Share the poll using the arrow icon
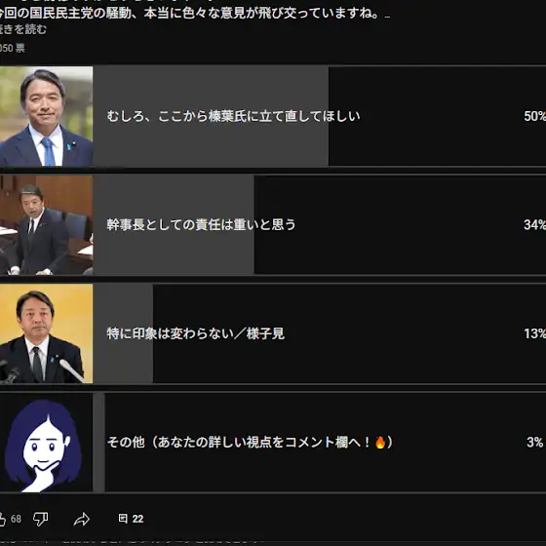This screenshot has width=546, height=546. pyautogui.click(x=82, y=519)
